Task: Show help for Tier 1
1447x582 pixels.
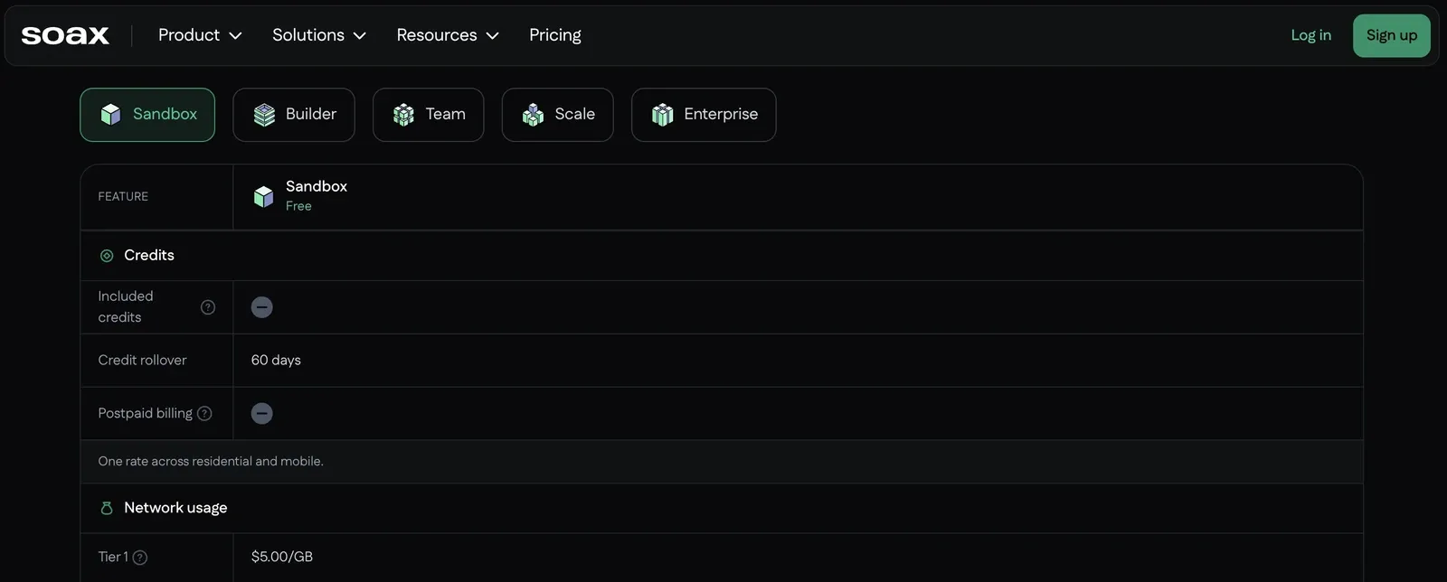Action: click(140, 558)
